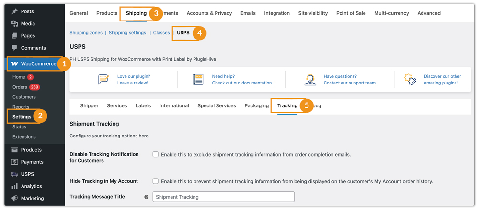This screenshot has height=210, width=479.
Task: Click the support headset icon
Action: (x=310, y=79)
